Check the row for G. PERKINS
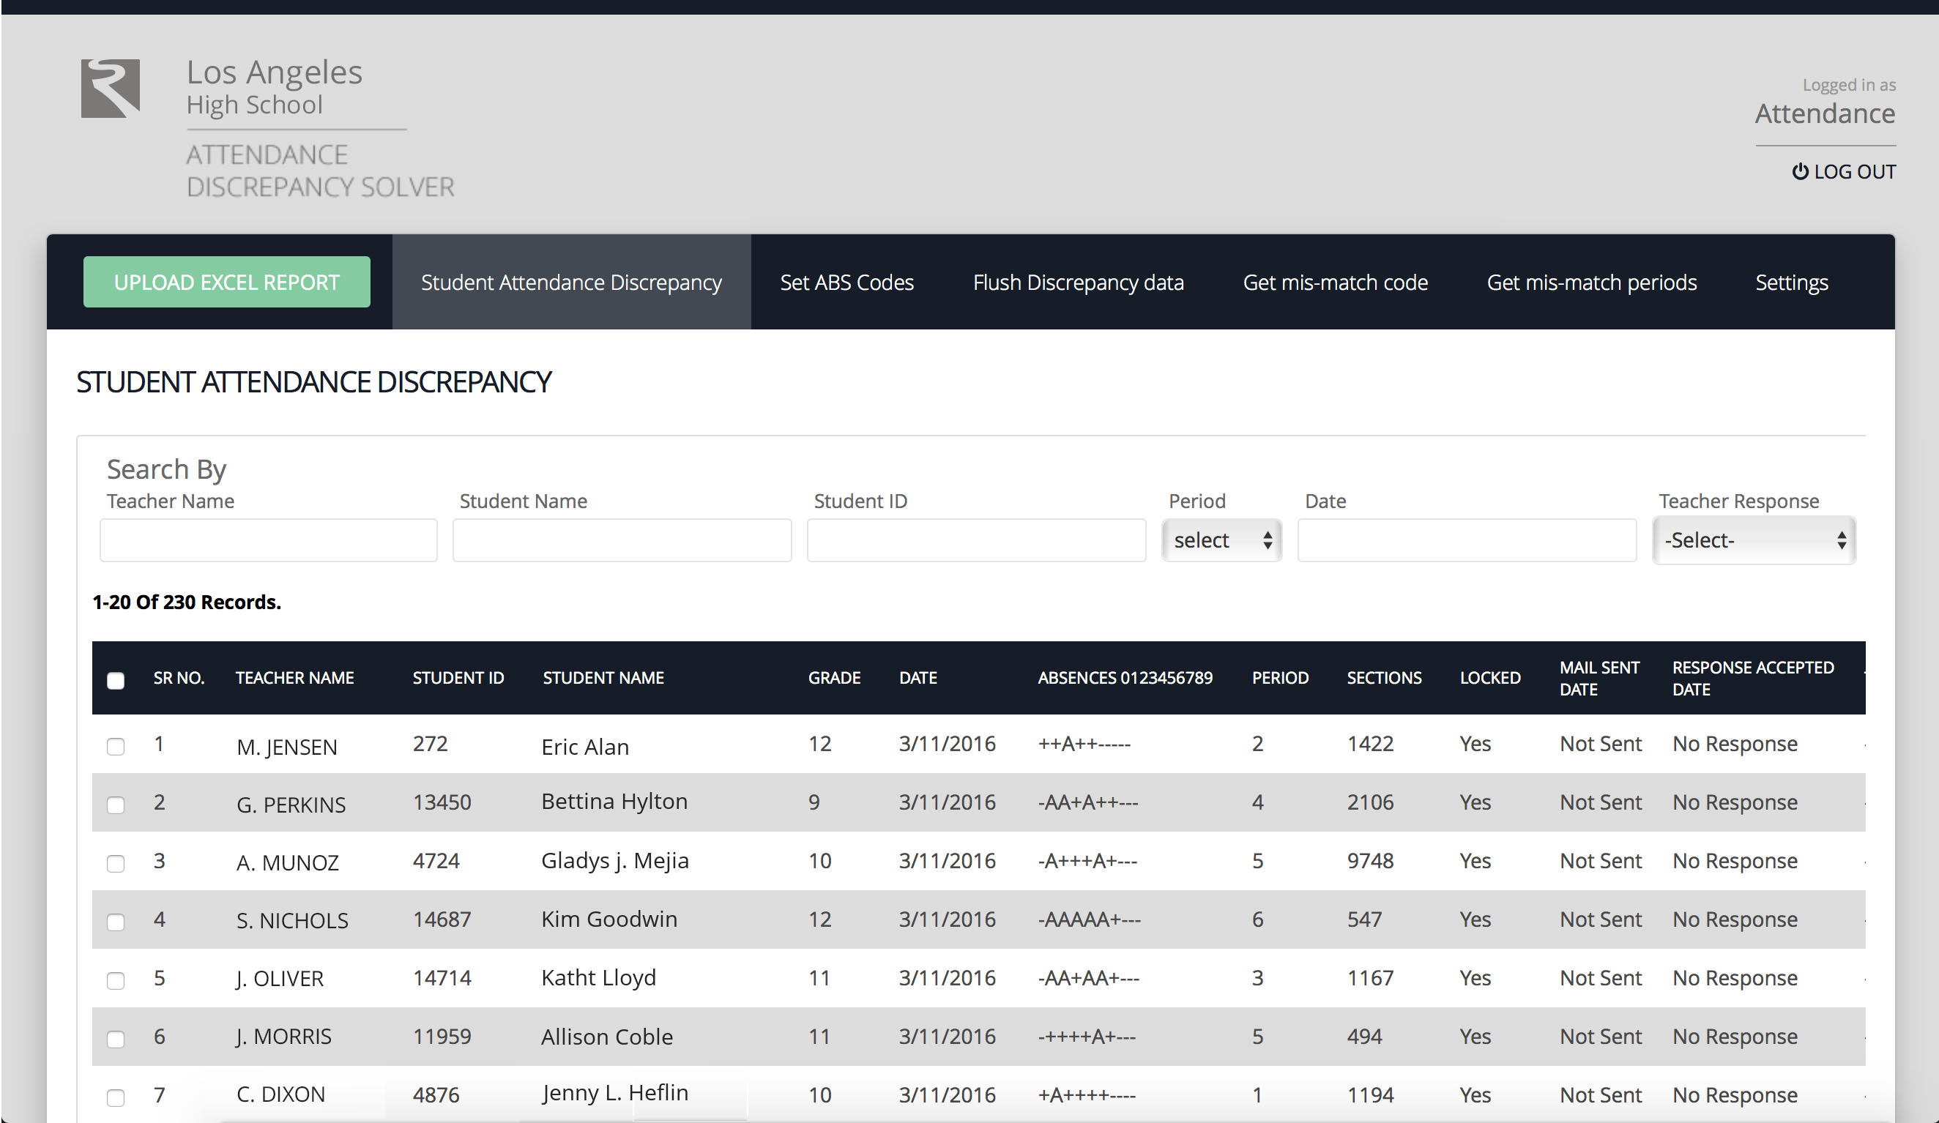The height and width of the screenshot is (1123, 1939). [x=116, y=805]
